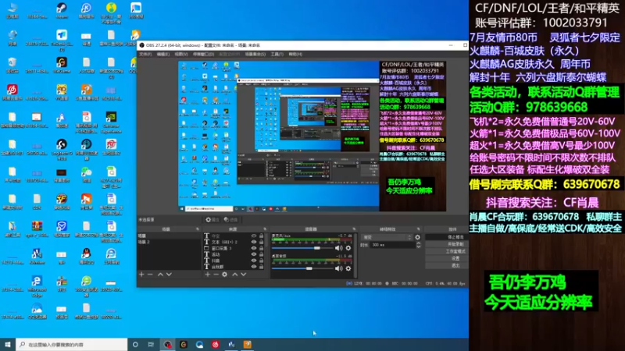Remove the source with the sources panel minus icon
The height and width of the screenshot is (351, 625).
click(x=216, y=275)
